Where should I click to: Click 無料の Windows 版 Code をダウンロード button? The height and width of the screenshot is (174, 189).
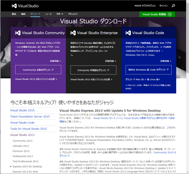point(148,70)
